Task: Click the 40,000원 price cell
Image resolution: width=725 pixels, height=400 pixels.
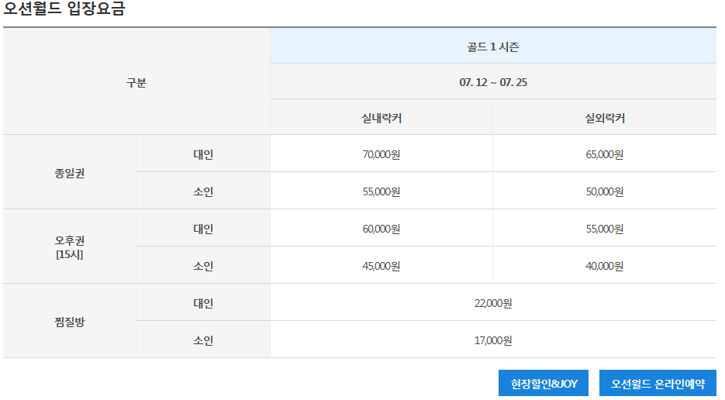Action: click(604, 266)
